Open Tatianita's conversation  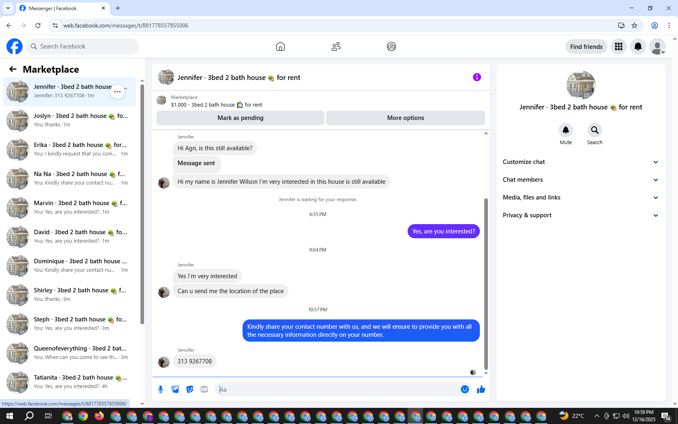pos(69,382)
